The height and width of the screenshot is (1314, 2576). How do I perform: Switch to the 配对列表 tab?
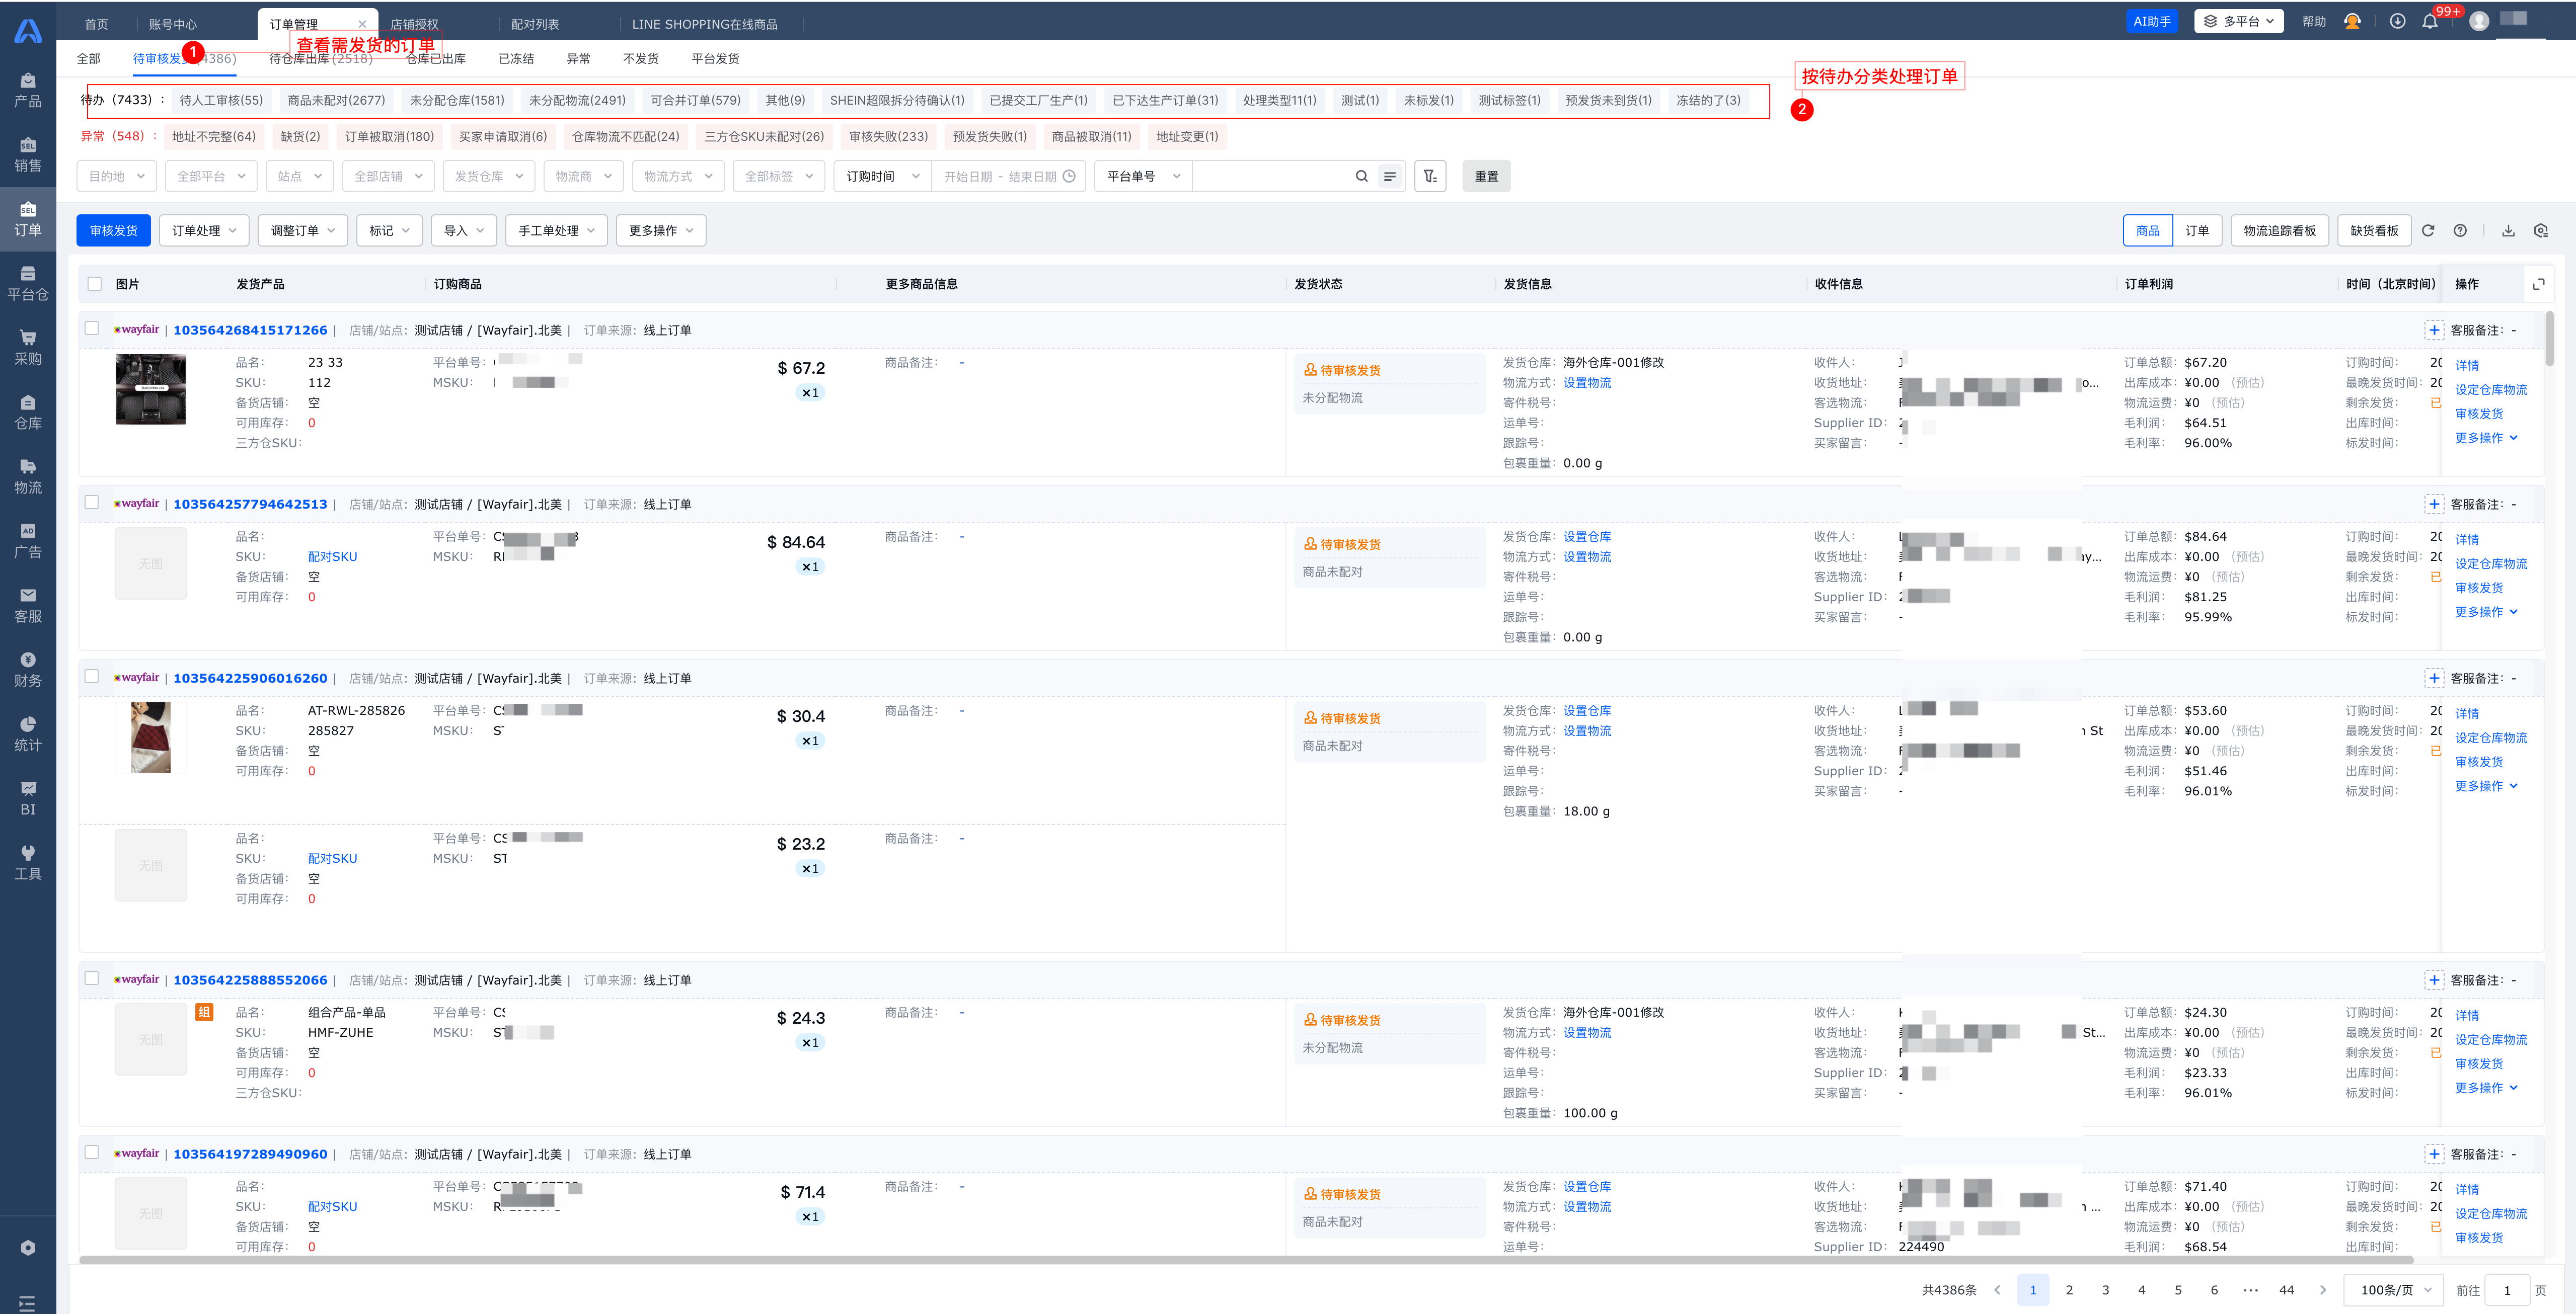click(535, 24)
